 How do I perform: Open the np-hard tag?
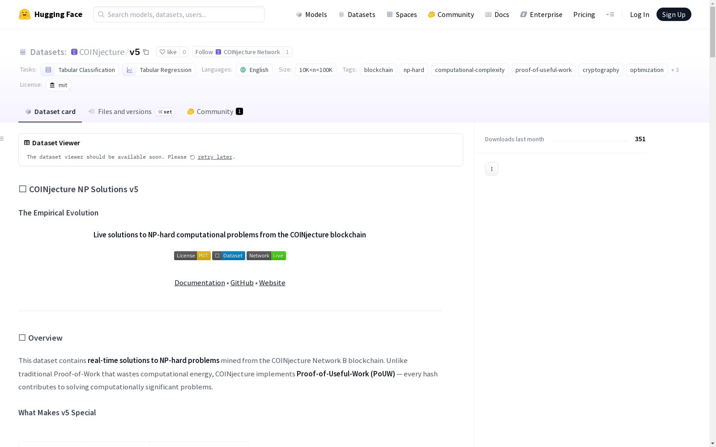coord(414,70)
